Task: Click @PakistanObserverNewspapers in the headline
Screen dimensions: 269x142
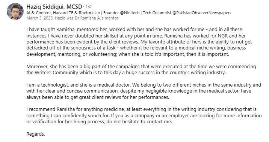Action: click(x=202, y=13)
